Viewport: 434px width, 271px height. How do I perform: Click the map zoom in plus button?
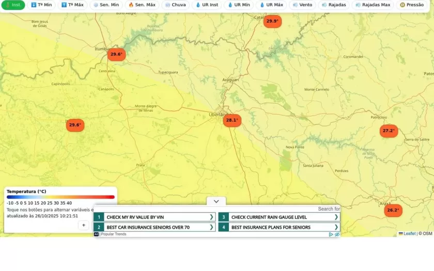click(x=84, y=225)
